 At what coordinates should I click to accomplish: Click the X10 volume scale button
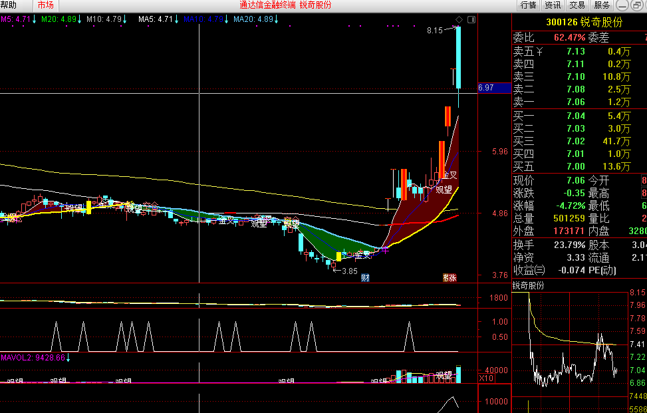point(486,378)
